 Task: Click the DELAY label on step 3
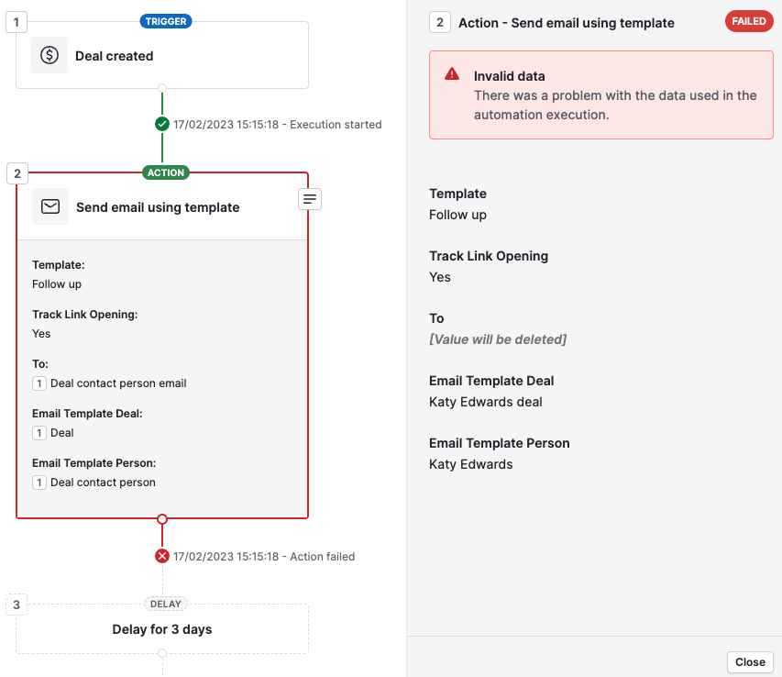pyautogui.click(x=165, y=604)
